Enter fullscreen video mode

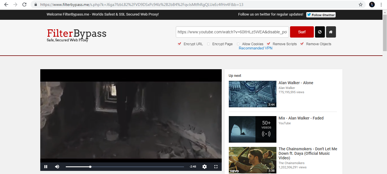pos(216,167)
